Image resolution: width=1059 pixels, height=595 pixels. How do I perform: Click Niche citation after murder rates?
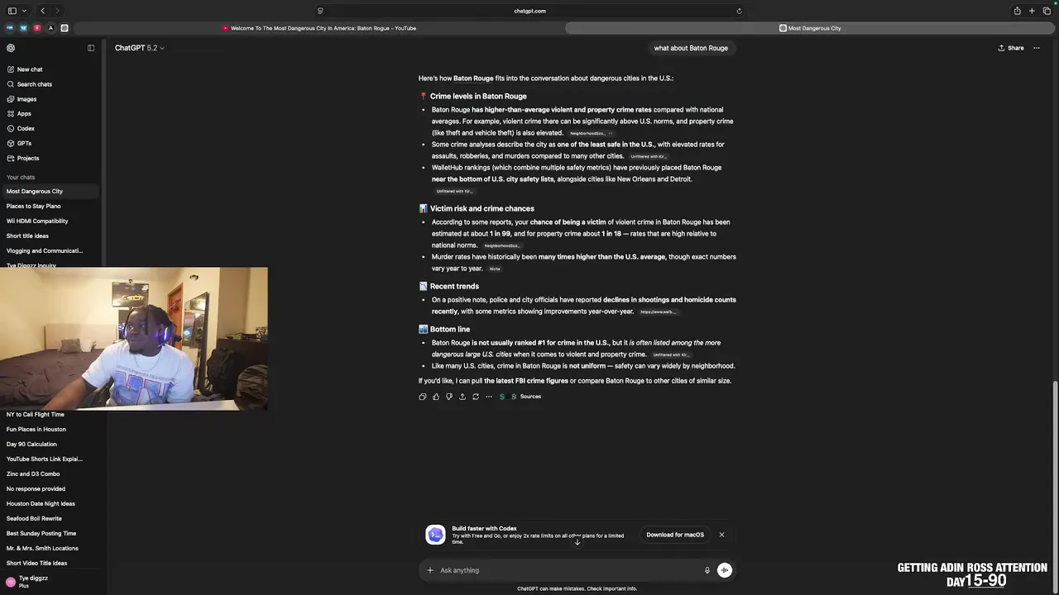(x=495, y=269)
